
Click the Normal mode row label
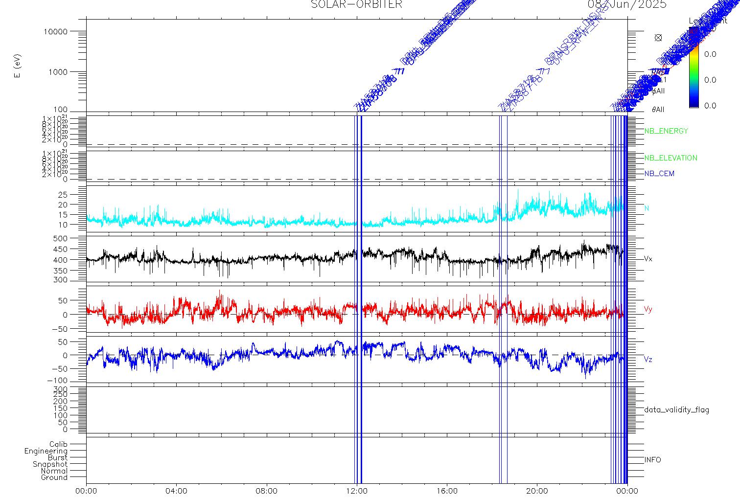[x=54, y=471]
